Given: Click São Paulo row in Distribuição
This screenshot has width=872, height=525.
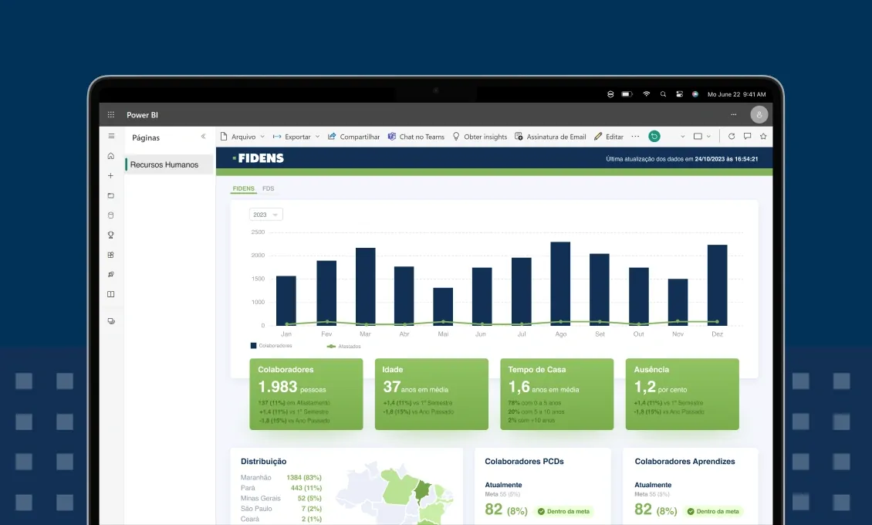Looking at the screenshot, I should tap(281, 509).
